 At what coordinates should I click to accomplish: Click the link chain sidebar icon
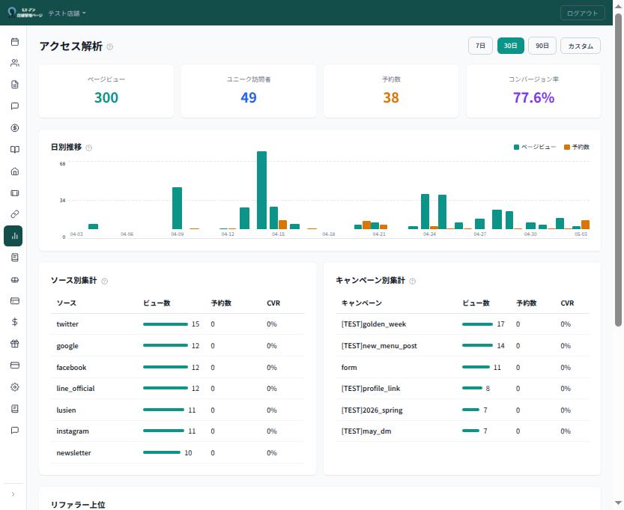pyautogui.click(x=15, y=214)
